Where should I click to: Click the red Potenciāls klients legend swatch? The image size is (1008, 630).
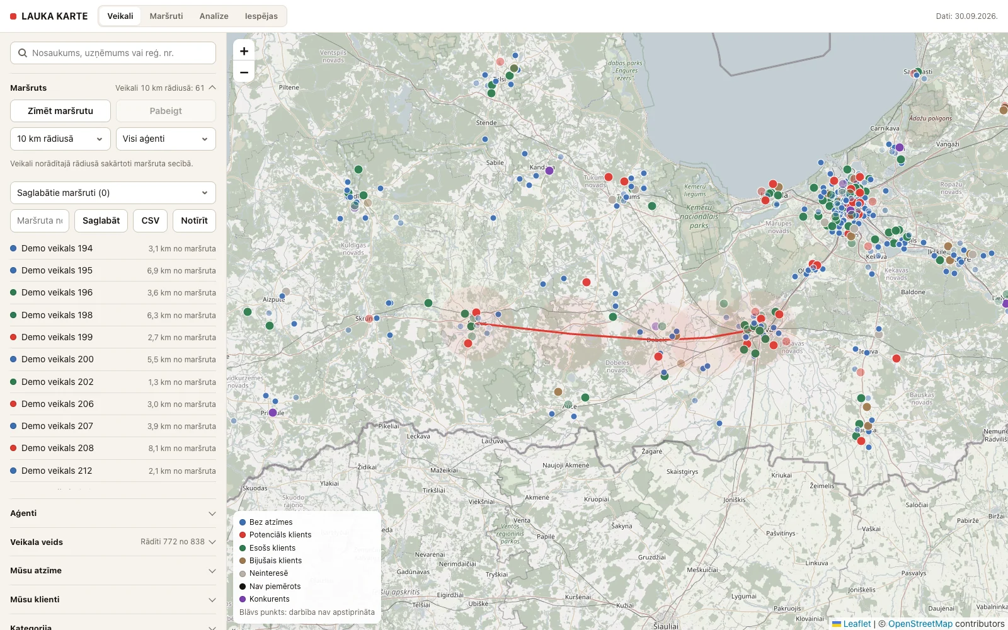pos(243,535)
